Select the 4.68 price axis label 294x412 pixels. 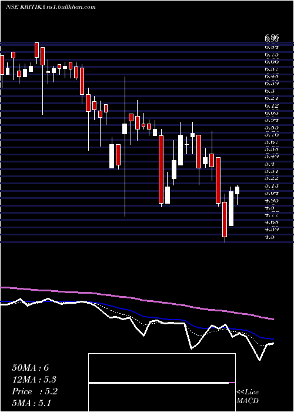(272, 222)
